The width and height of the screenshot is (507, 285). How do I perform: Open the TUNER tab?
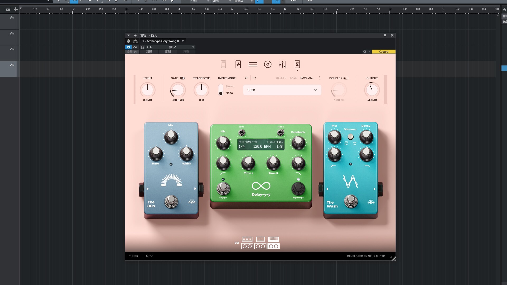click(133, 256)
